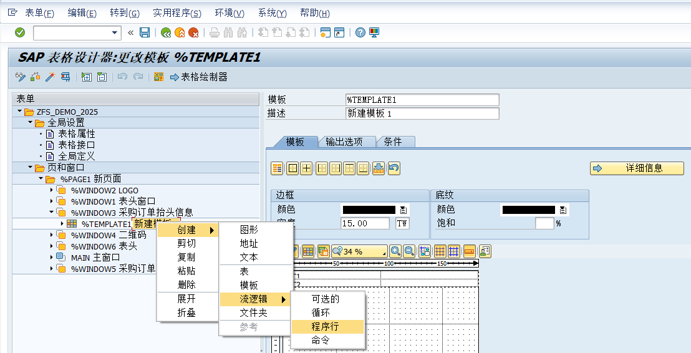Switch to the 输出选项 tab

point(346,142)
